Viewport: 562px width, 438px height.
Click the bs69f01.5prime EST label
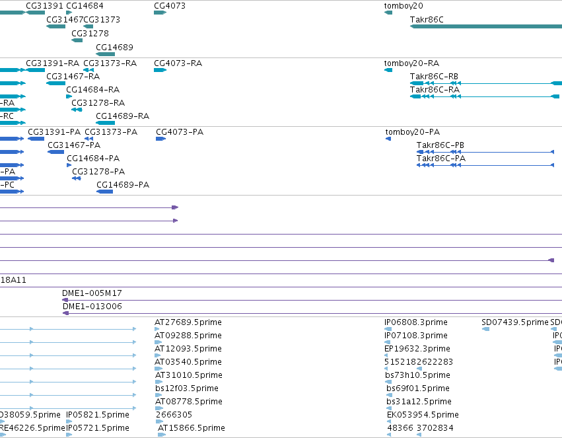pos(418,388)
